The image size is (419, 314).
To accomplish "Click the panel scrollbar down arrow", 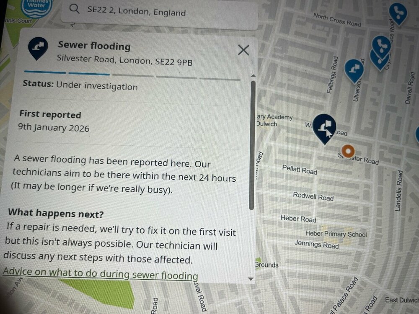I will 251,279.
